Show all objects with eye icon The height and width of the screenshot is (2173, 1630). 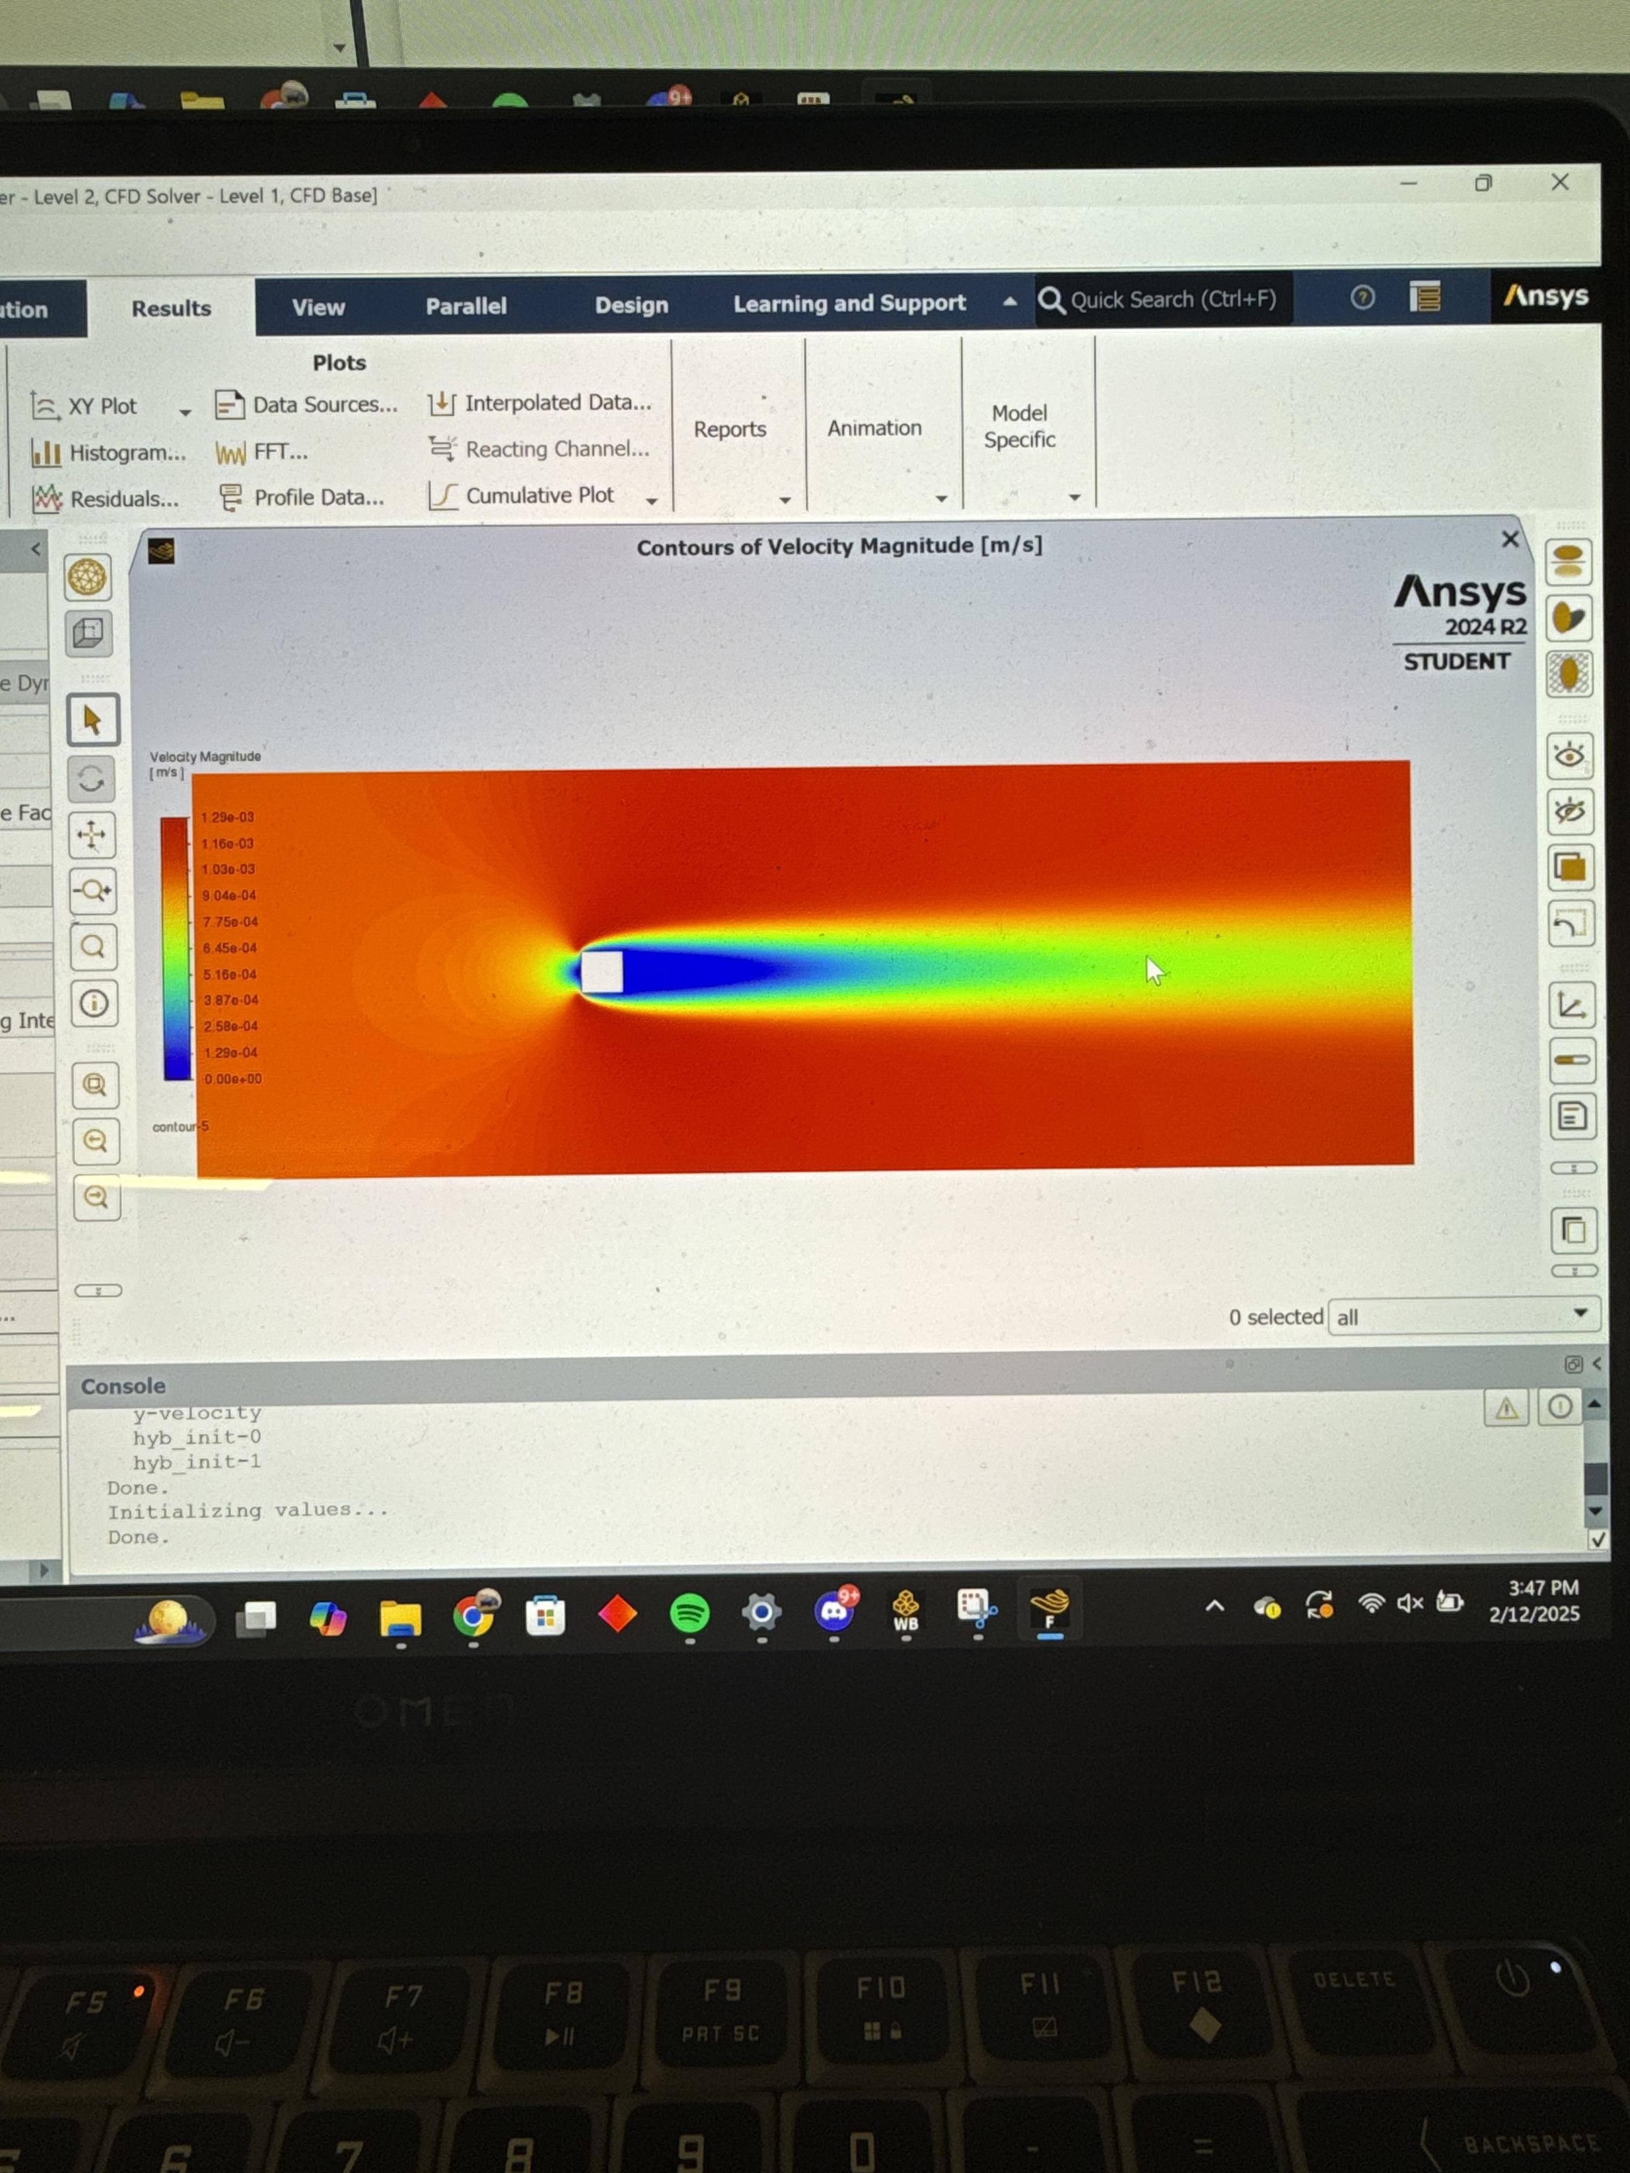click(1569, 756)
